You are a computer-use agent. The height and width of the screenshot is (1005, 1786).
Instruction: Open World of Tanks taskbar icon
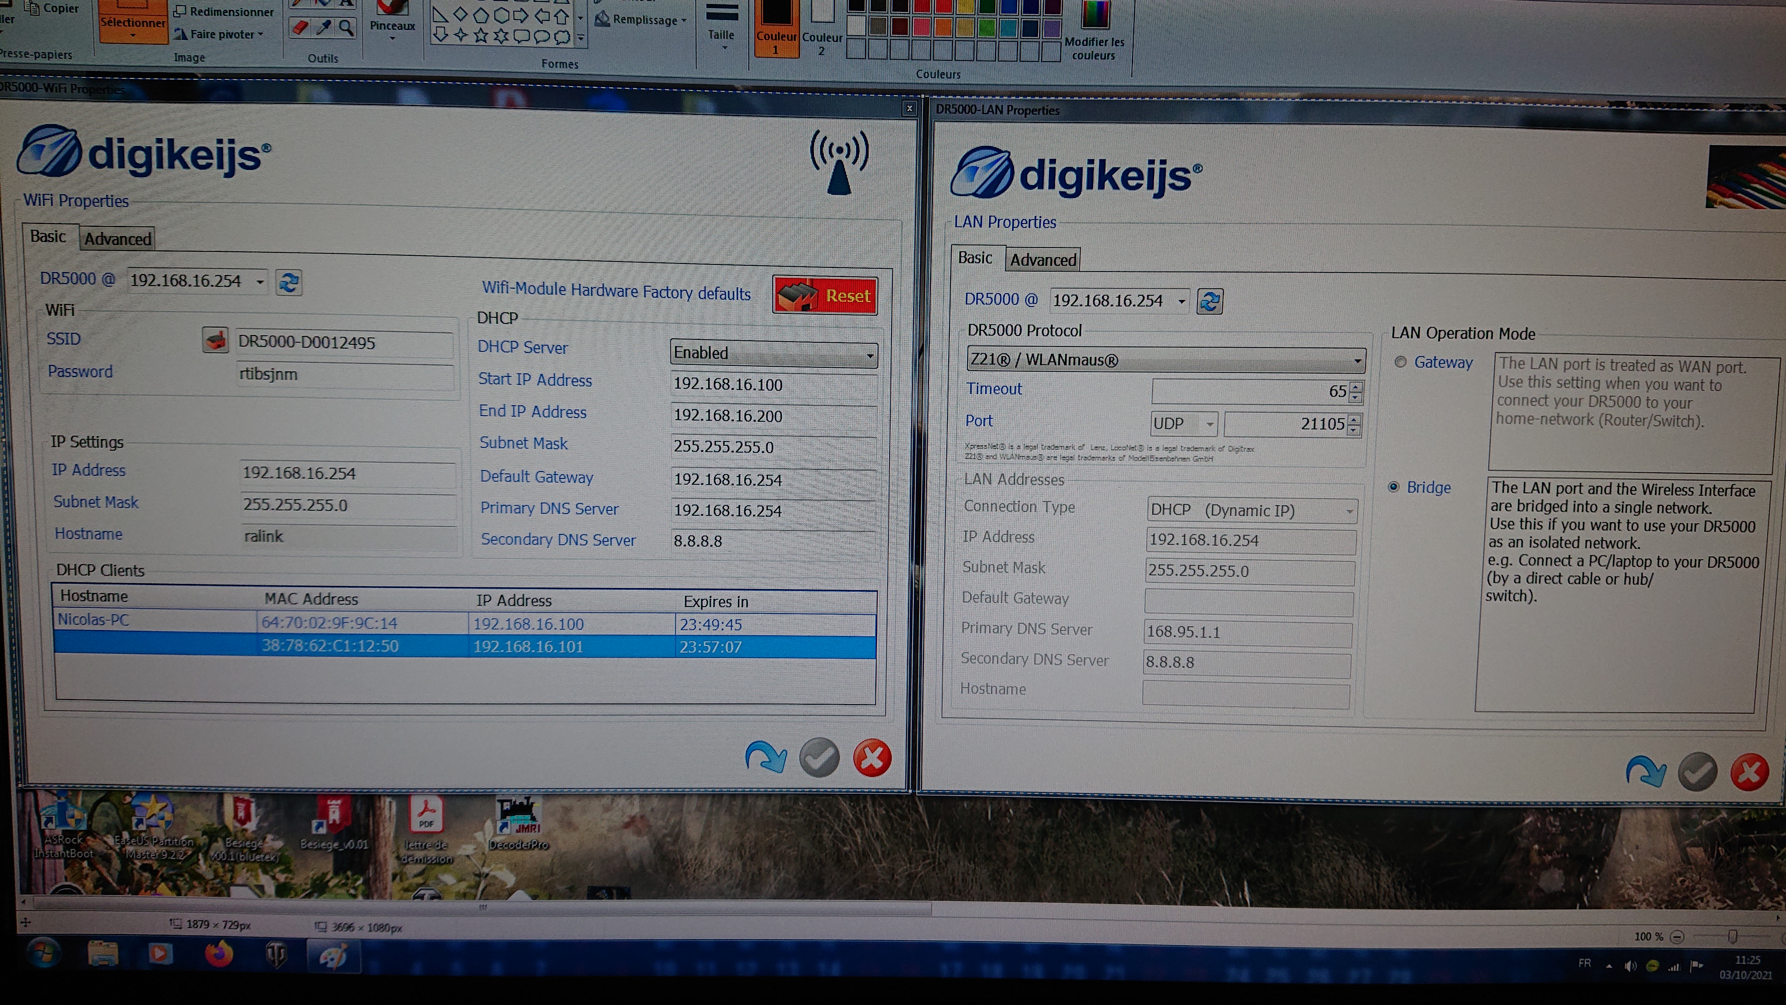pos(276,956)
